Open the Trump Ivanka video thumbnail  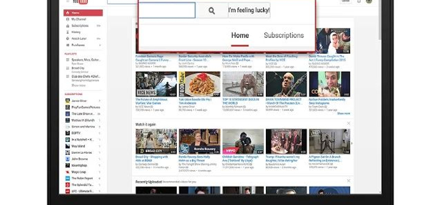(286, 141)
